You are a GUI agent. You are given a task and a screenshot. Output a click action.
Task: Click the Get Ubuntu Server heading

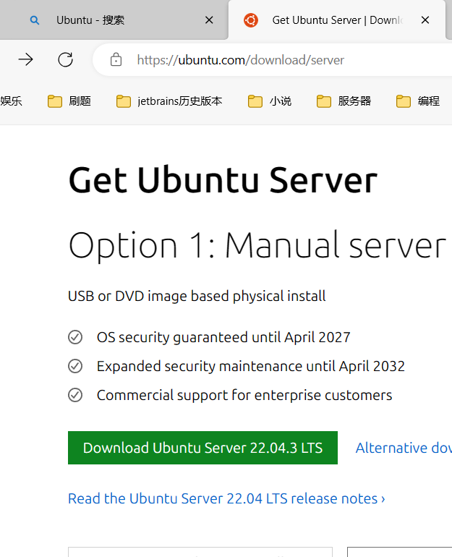pos(223,180)
